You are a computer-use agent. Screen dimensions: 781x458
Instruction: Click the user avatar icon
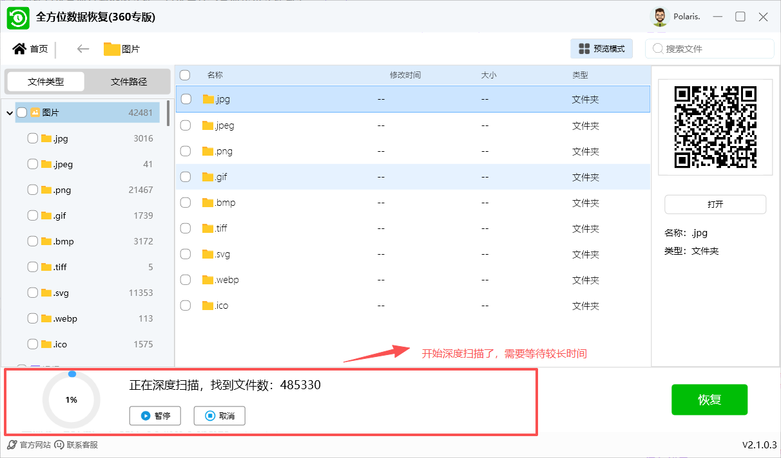pos(659,17)
